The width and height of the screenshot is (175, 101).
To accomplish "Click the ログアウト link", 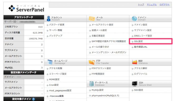I will click(165, 5).
